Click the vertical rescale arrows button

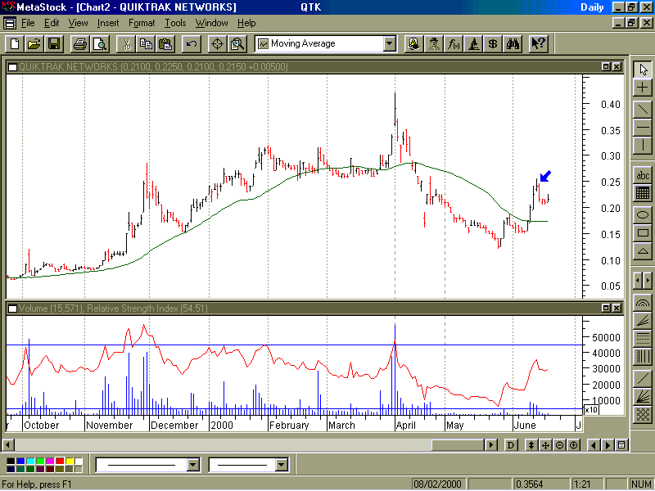pyautogui.click(x=531, y=445)
